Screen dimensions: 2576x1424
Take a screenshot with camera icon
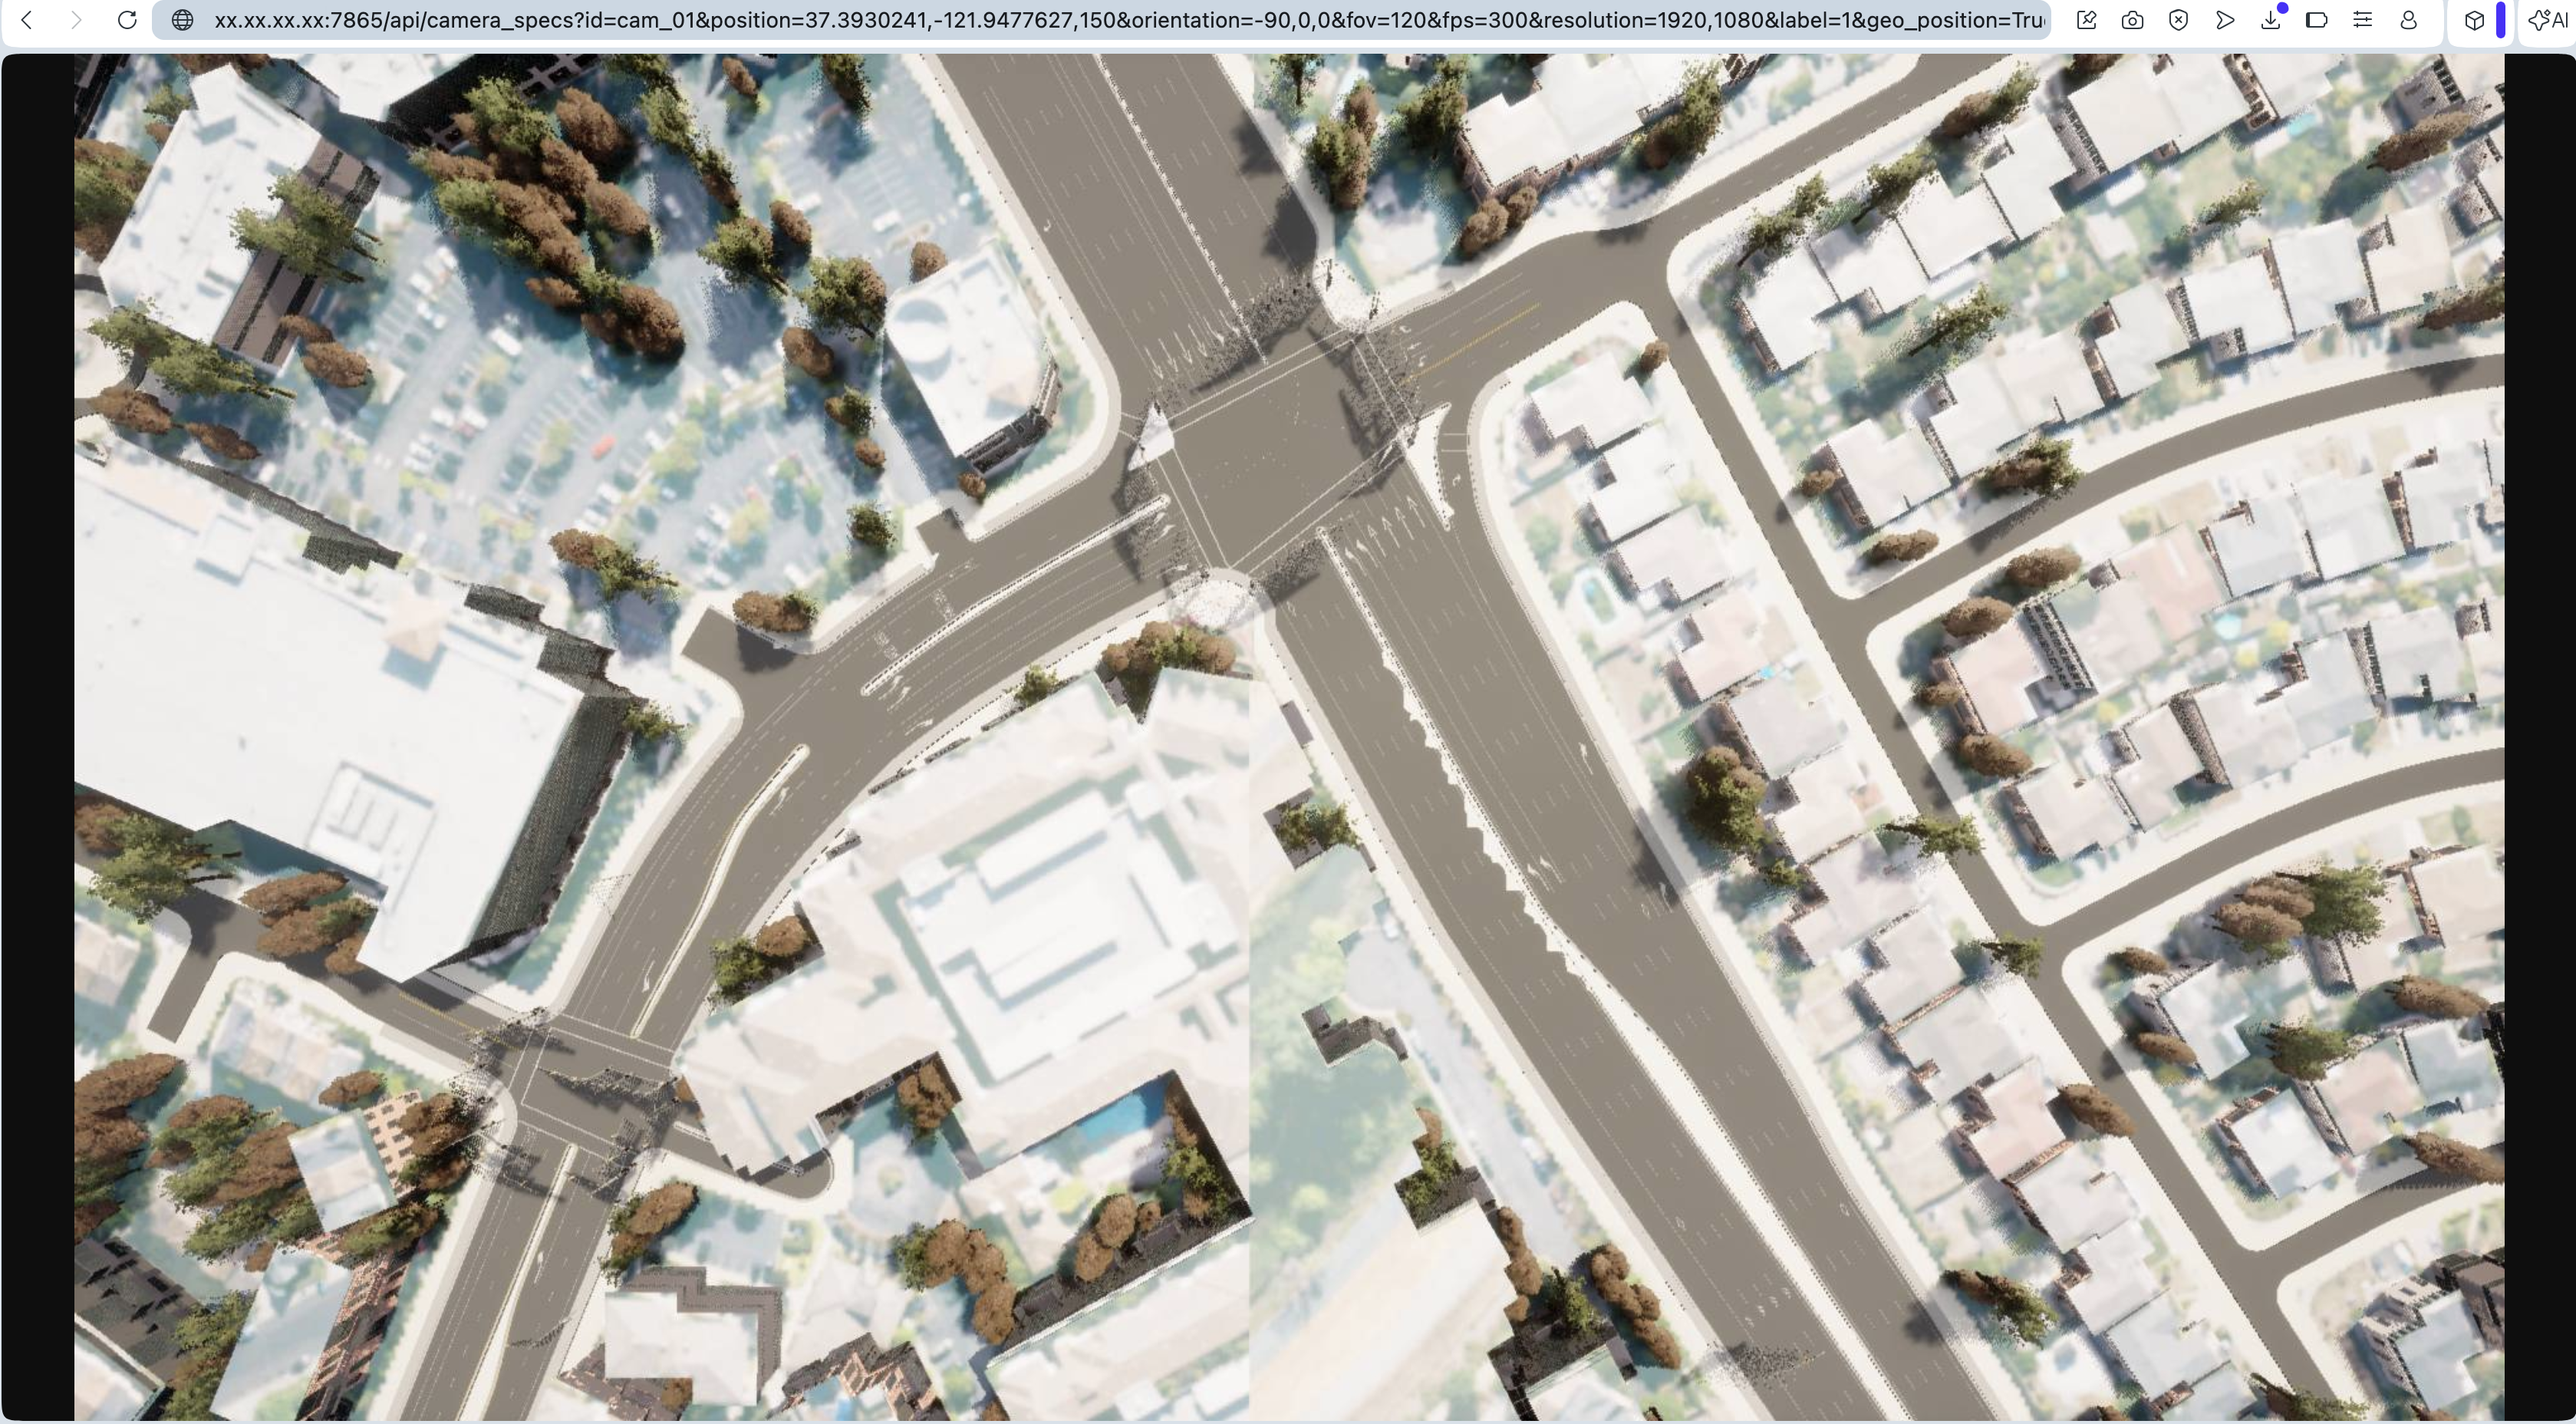coord(2132,20)
